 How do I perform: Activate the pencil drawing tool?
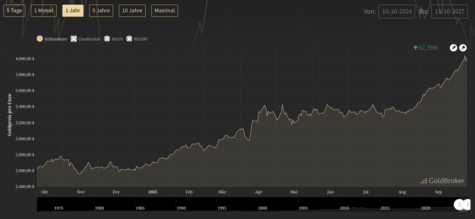pyautogui.click(x=453, y=48)
